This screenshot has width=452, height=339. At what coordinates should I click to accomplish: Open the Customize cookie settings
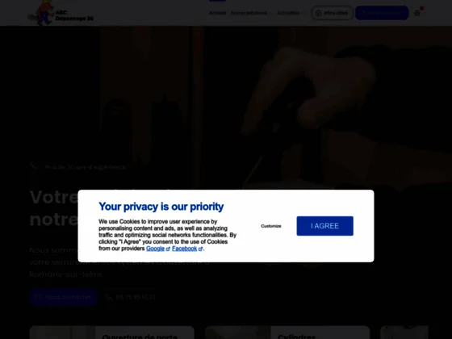[x=271, y=226]
